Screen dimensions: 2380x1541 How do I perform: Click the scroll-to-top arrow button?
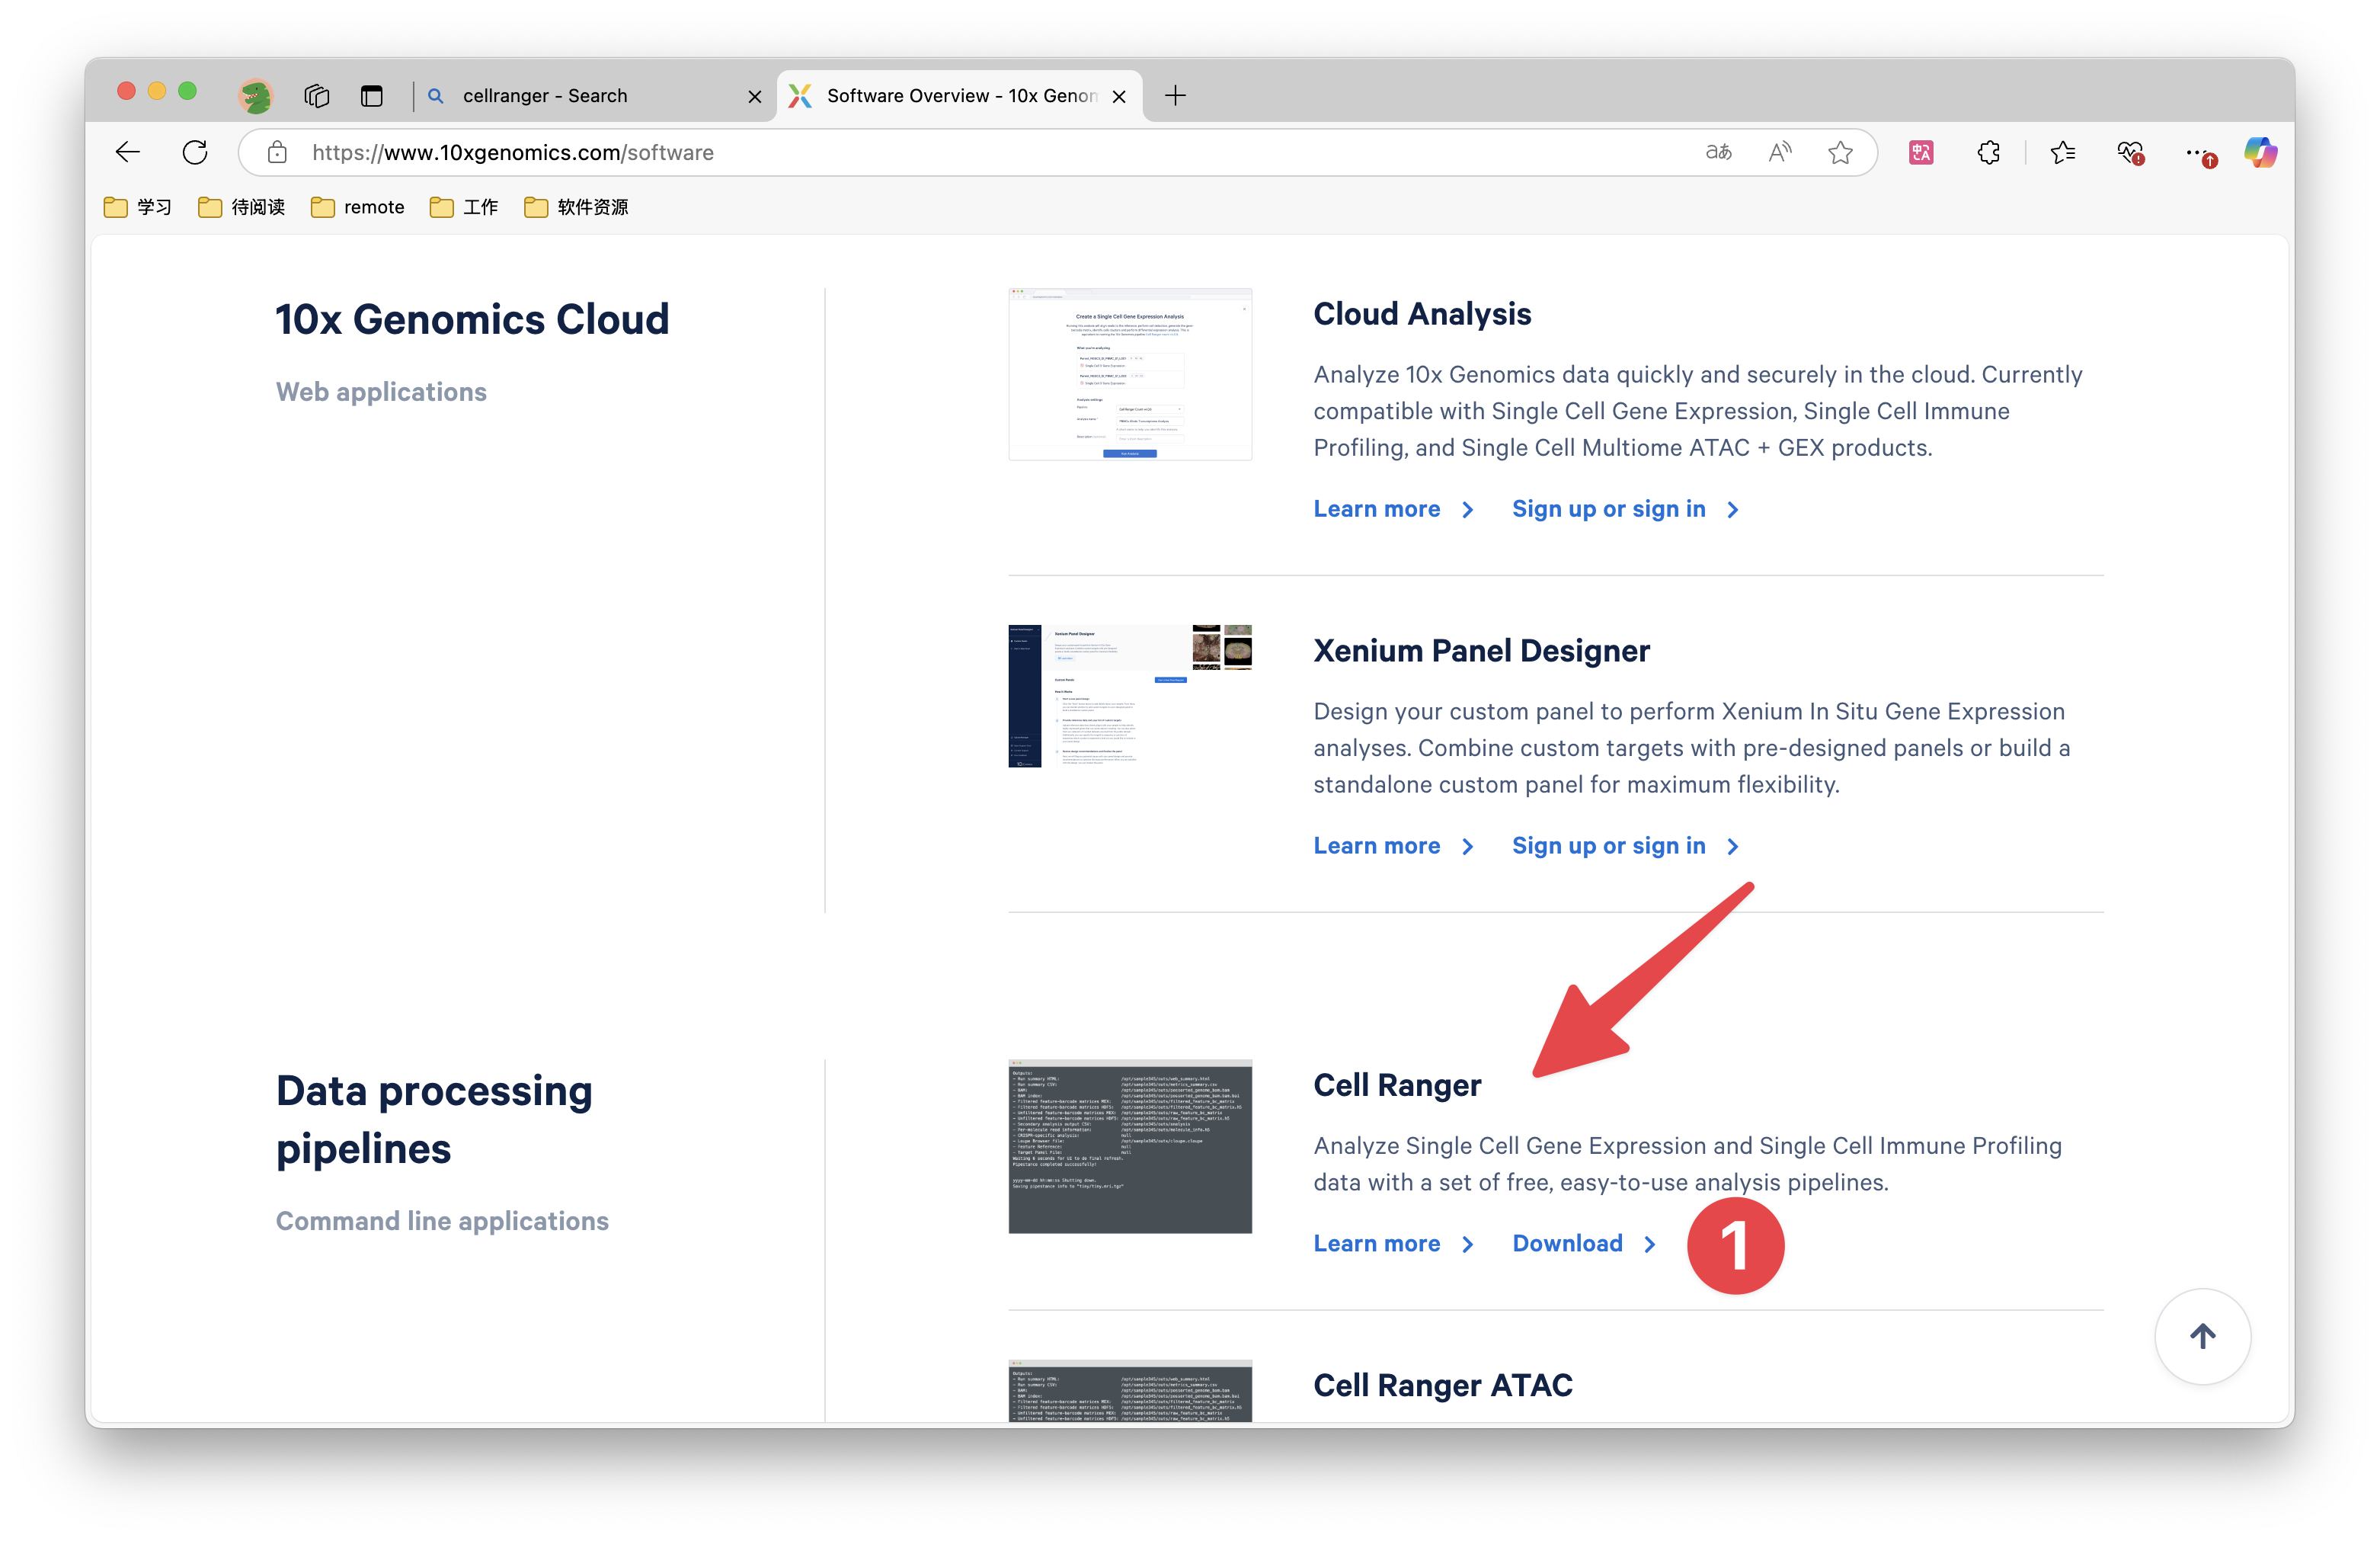[2203, 1337]
